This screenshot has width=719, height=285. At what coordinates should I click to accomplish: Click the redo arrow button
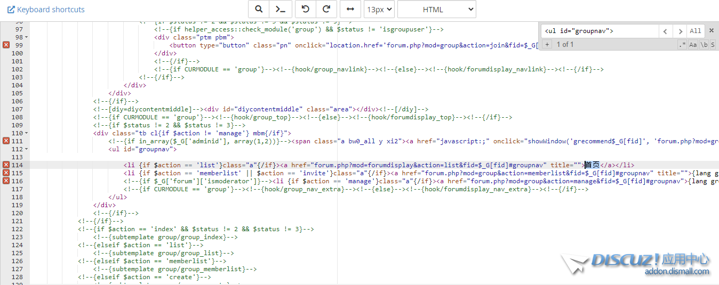click(x=326, y=10)
